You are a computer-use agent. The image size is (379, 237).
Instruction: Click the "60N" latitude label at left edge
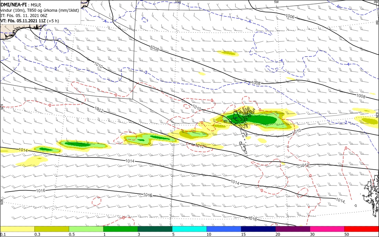2,202
